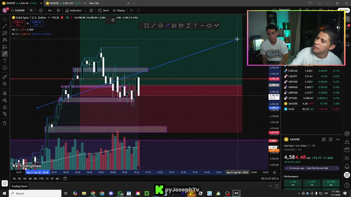Toggle lock all drawings padlock

[x=5, y=107]
